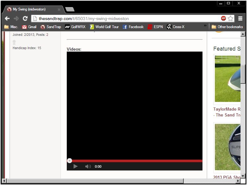Mute the video with the speaker icon
Image resolution: width=247 pixels, height=185 pixels.
[x=88, y=166]
